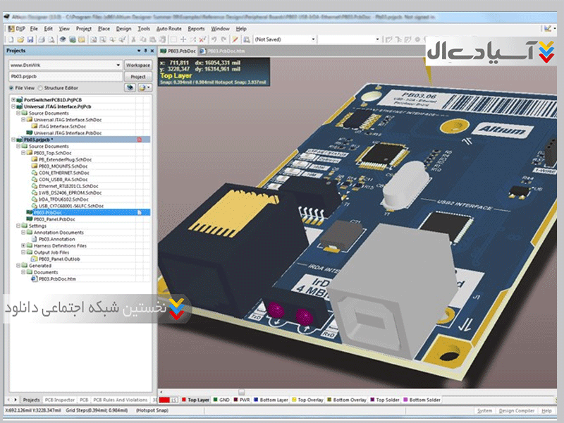564x423 pixels.
Task: Expand the Harness Definitions Files folder
Action: [23, 245]
